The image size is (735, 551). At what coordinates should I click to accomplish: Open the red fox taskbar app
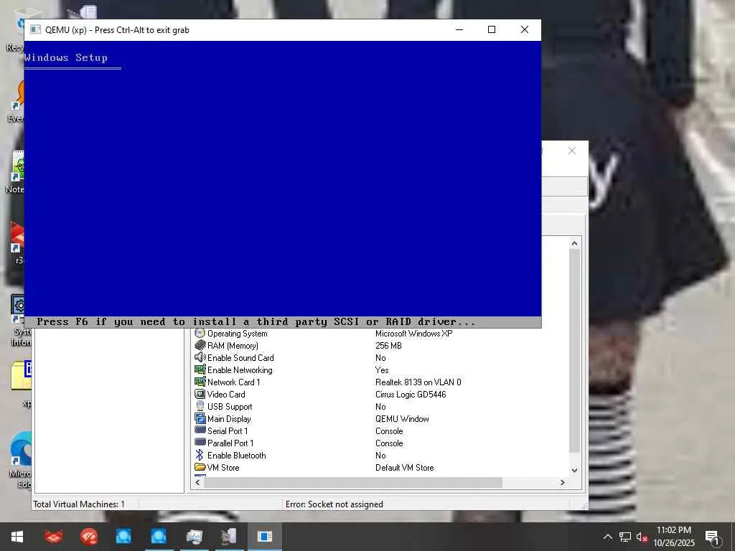pos(53,537)
